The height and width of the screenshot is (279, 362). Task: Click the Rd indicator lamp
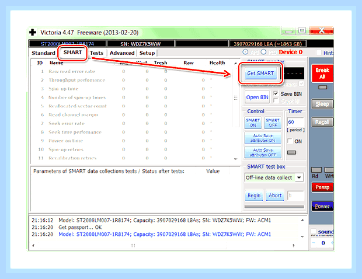316,170
